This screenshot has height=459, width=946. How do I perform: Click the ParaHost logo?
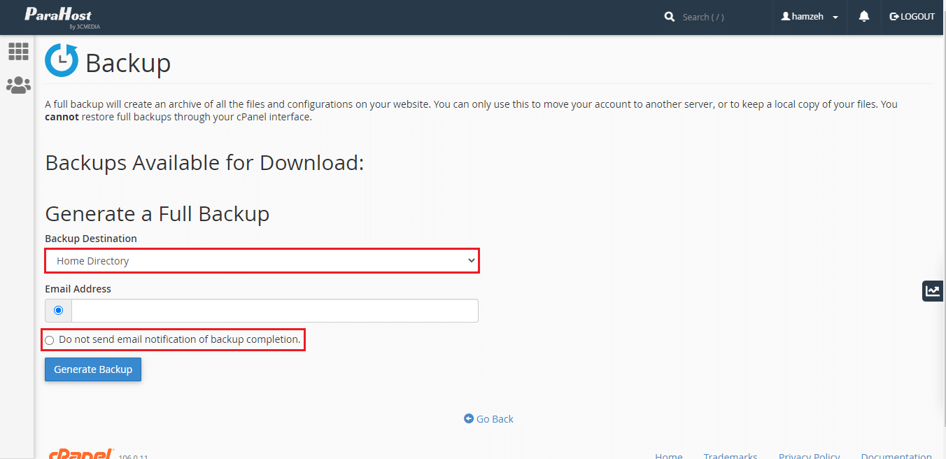(58, 17)
